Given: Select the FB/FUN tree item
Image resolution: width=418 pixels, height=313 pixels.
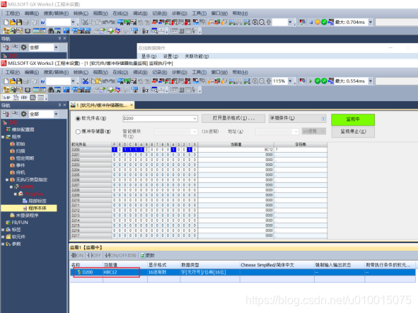Looking at the screenshot, I should point(17,223).
